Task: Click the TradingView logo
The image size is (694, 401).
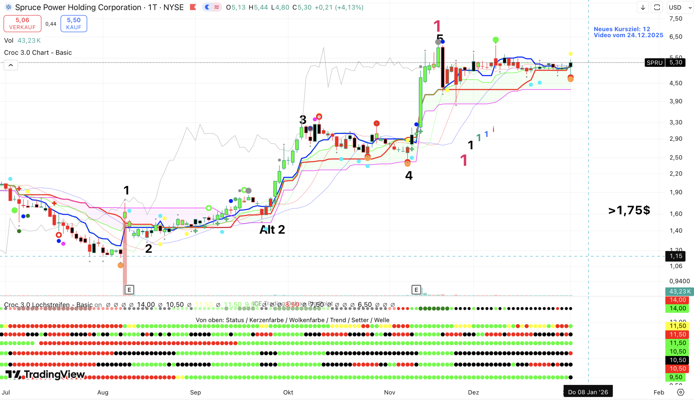Action: pyautogui.click(x=45, y=375)
